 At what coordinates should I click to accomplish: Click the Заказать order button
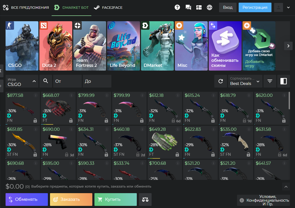click(x=71, y=199)
